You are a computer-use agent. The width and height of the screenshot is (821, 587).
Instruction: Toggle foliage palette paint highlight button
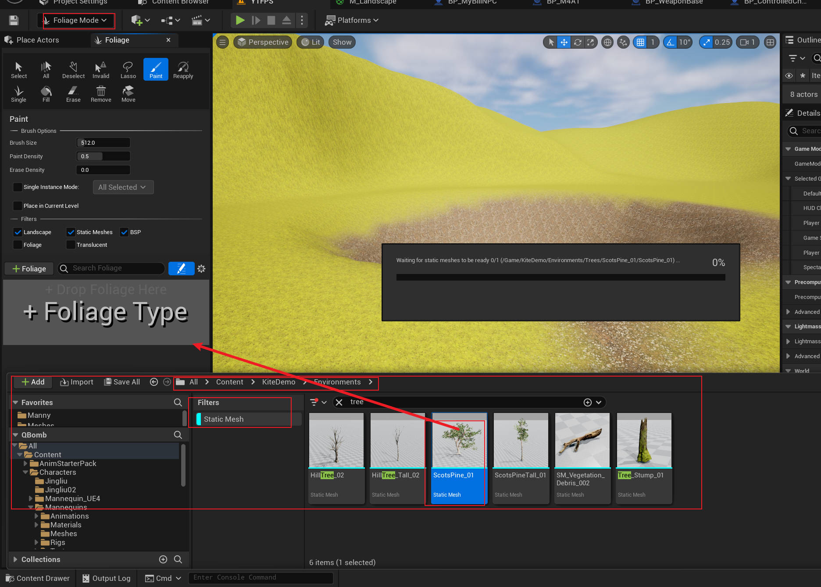point(181,268)
